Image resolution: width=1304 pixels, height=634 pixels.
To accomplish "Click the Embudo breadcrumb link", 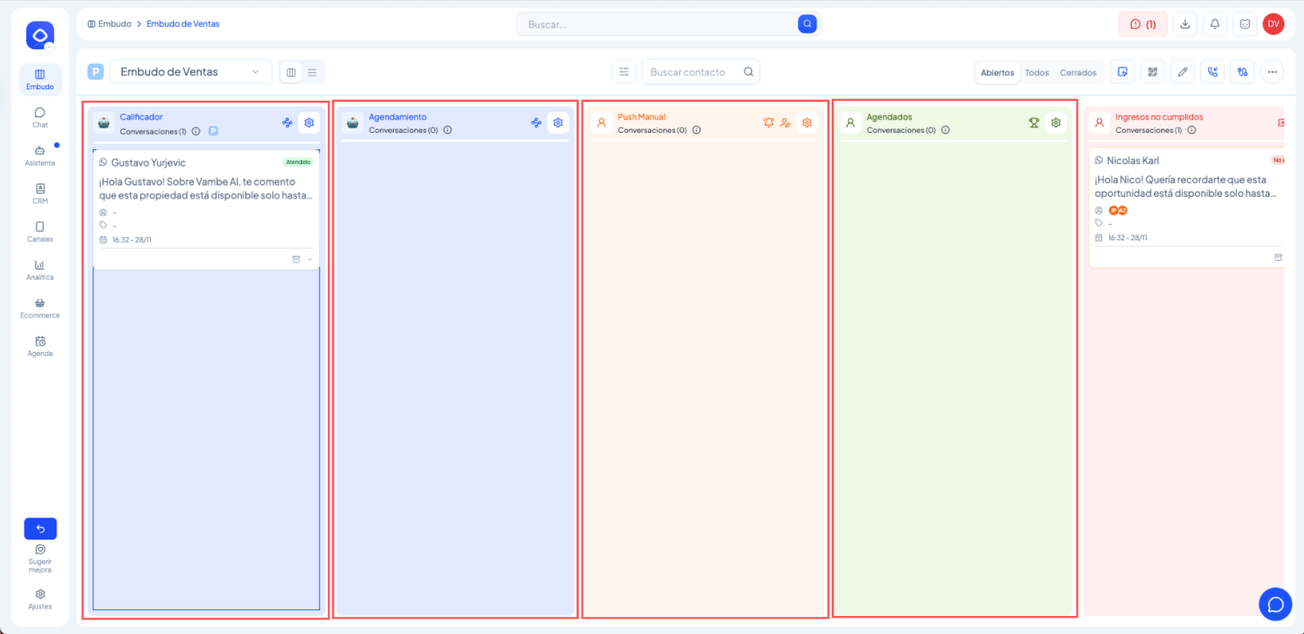I will pyautogui.click(x=114, y=24).
